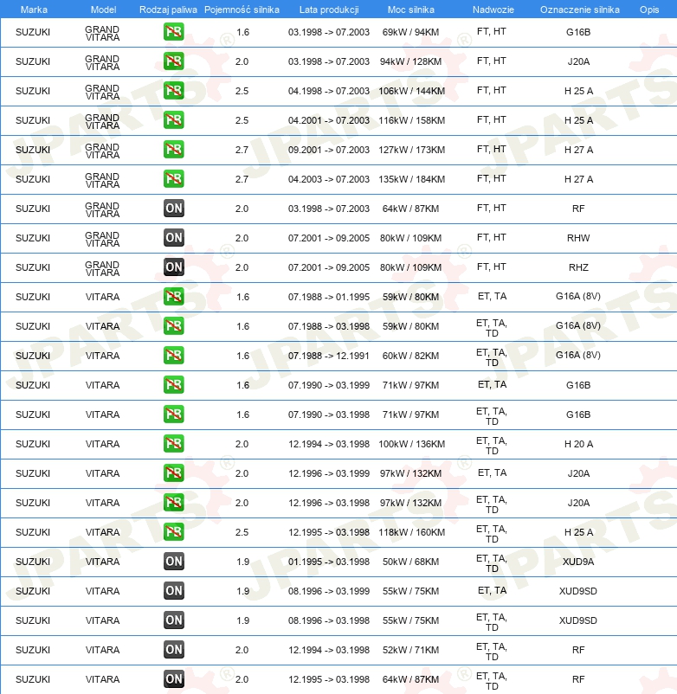Image resolution: width=677 pixels, height=694 pixels.
Task: Click SUZUKI in the RHZ engine row
Action: 33,267
